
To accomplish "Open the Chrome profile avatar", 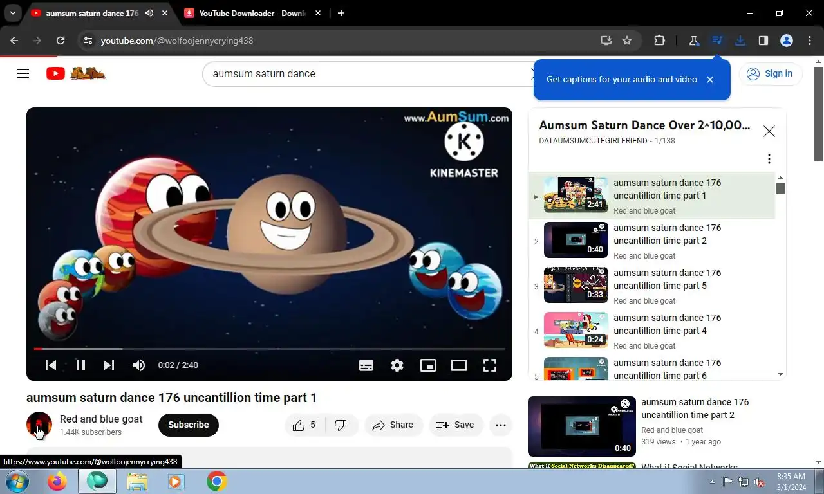I will 786,41.
